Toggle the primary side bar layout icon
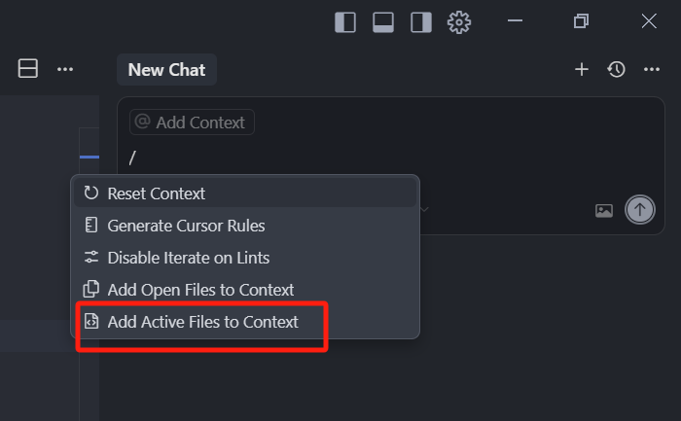 pos(345,22)
